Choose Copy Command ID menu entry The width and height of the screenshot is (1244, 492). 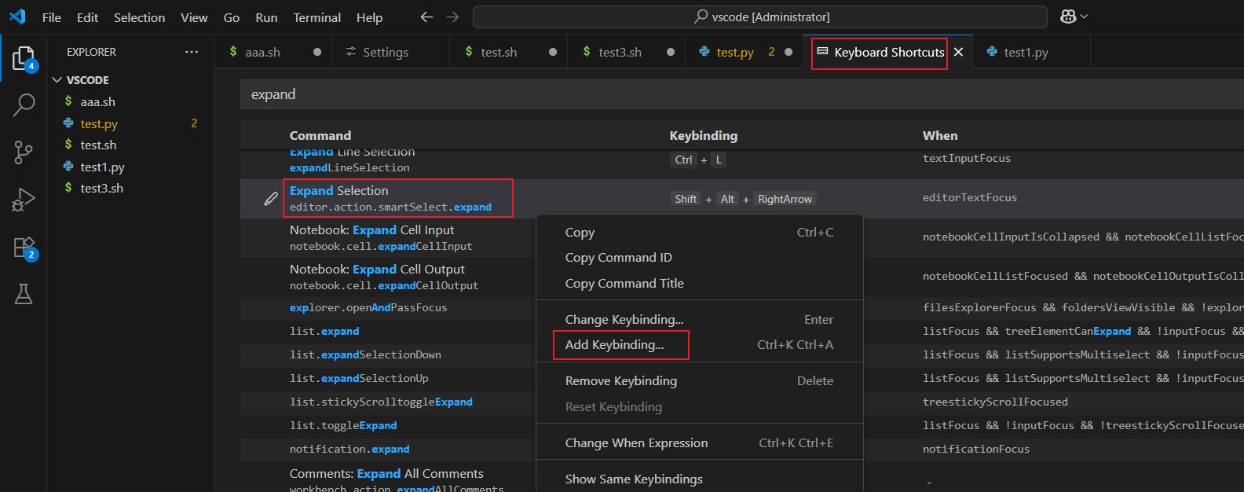(x=619, y=258)
